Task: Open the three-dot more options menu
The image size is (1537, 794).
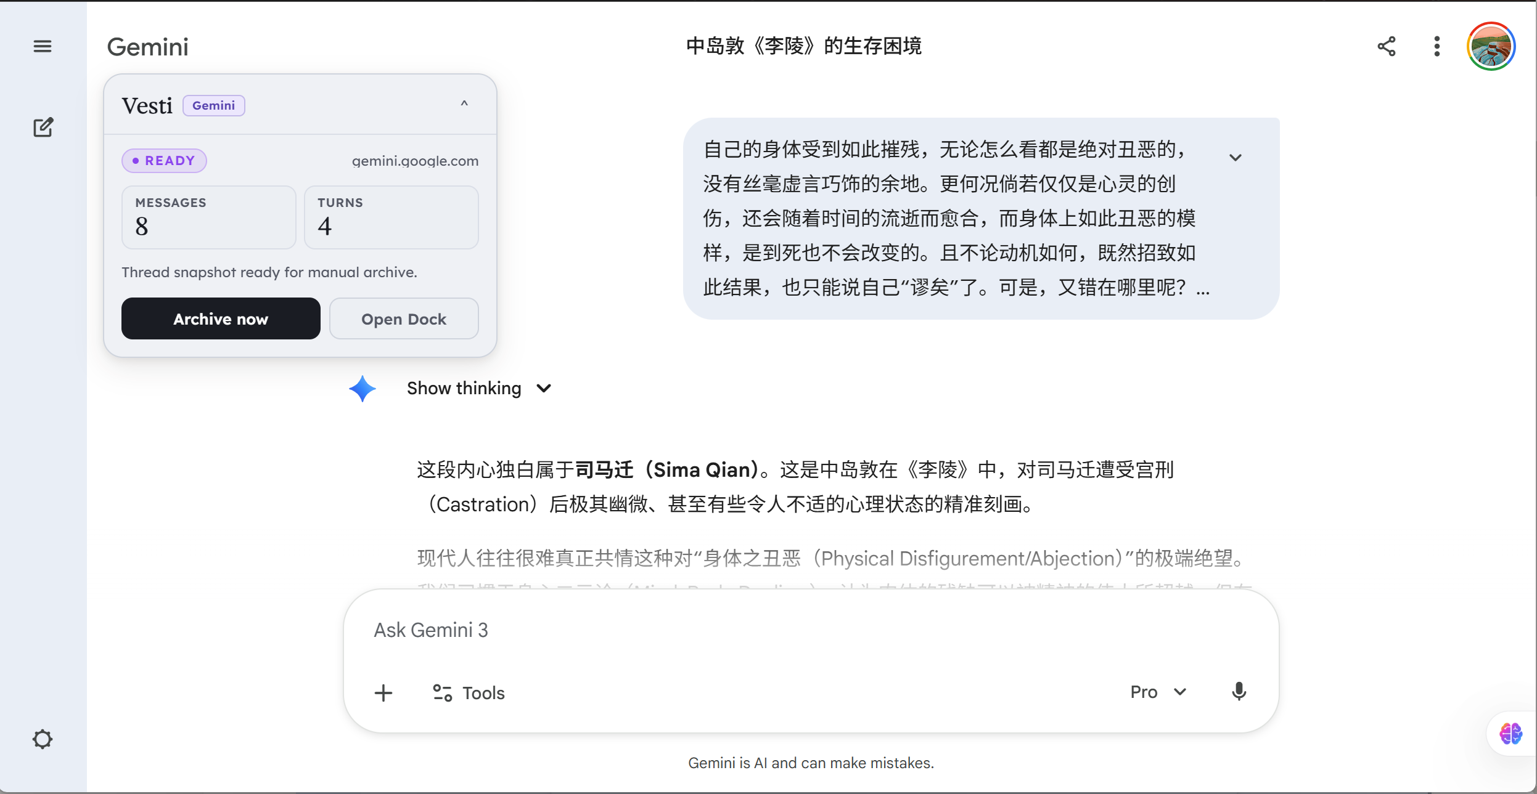Action: click(1437, 46)
